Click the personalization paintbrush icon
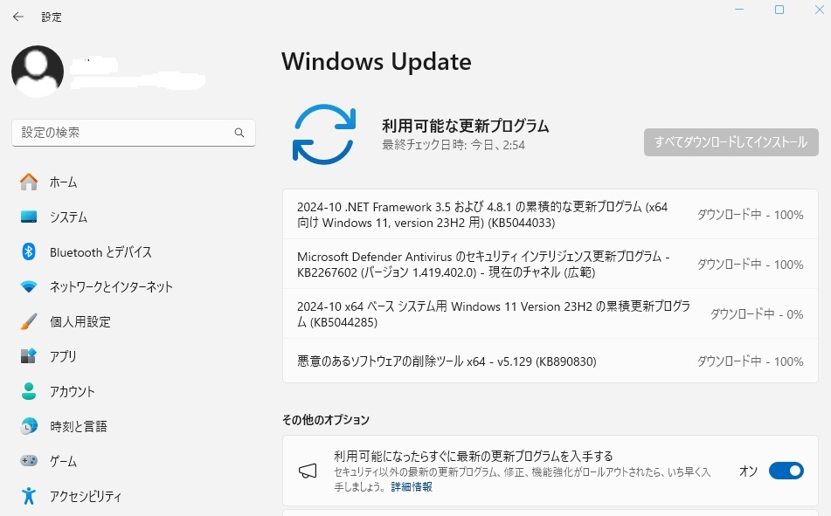Screen dimensions: 831x516 [x=29, y=322]
